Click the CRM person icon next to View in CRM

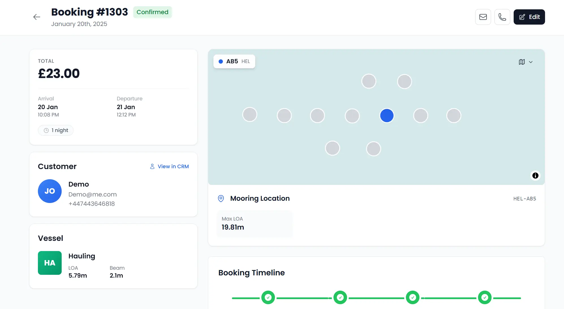click(x=152, y=166)
